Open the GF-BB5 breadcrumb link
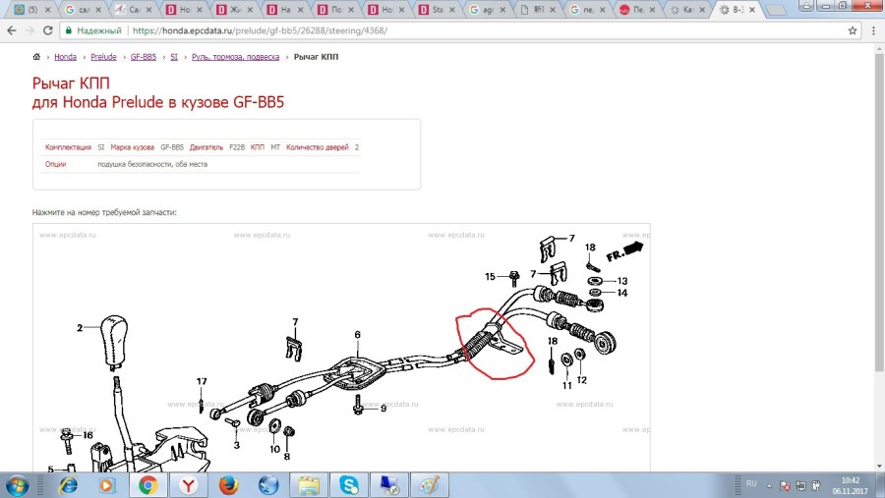 (x=143, y=58)
